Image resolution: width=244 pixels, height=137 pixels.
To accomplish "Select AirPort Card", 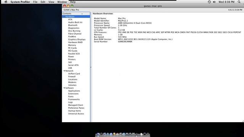I will (x=74, y=73).
